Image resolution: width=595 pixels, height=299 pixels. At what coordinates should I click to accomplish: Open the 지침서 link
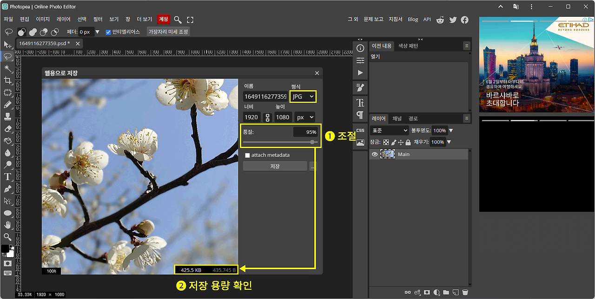(396, 19)
